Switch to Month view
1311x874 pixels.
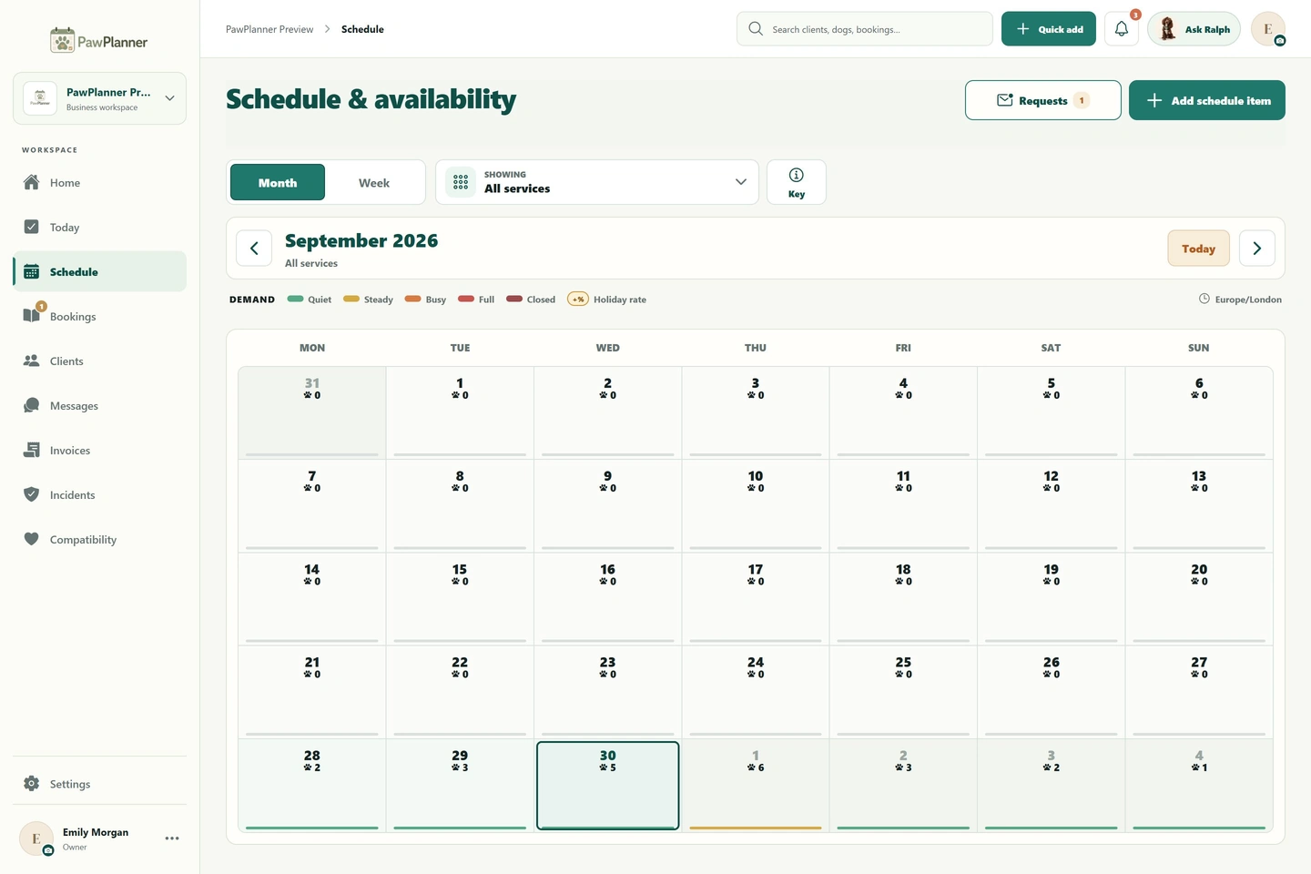click(x=278, y=182)
